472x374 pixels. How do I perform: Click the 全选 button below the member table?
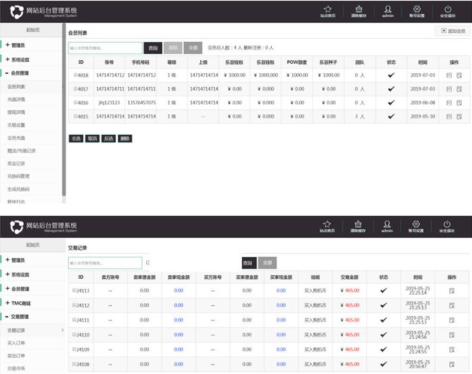(x=75, y=138)
